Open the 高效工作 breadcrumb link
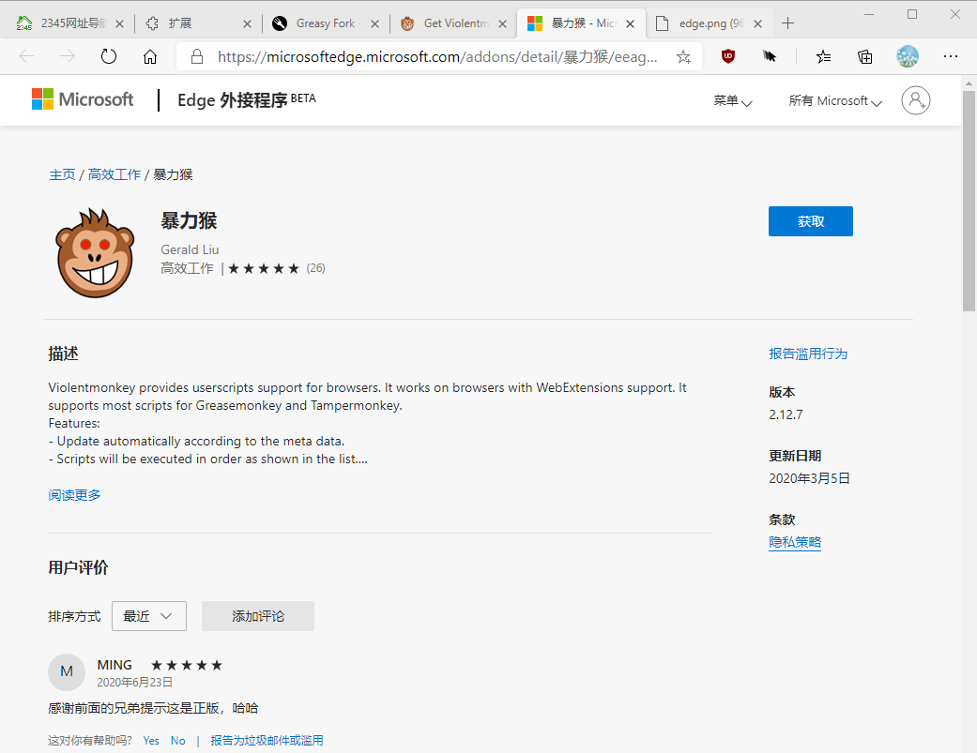 pyautogui.click(x=114, y=174)
